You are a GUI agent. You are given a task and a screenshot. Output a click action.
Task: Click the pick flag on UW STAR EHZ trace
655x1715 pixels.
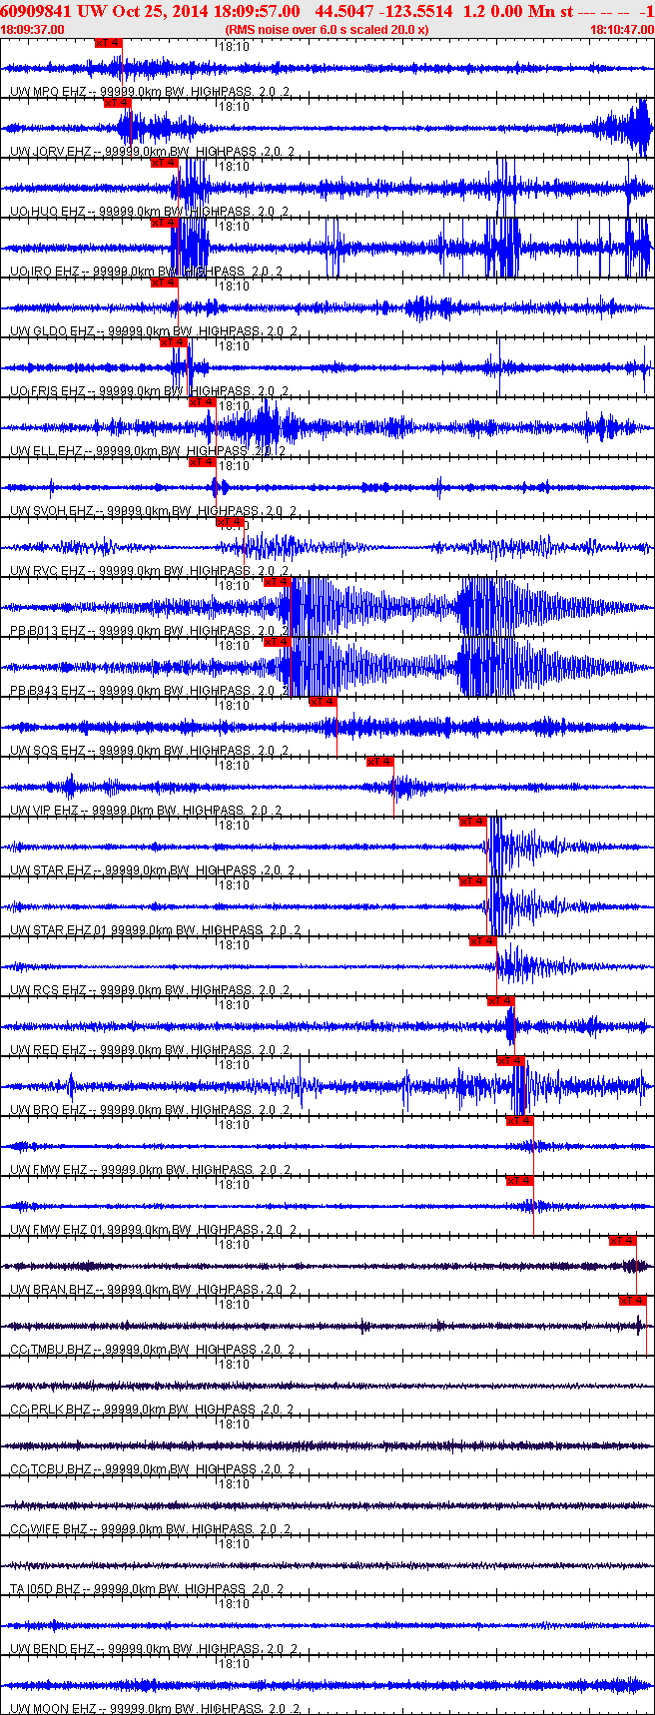[472, 822]
